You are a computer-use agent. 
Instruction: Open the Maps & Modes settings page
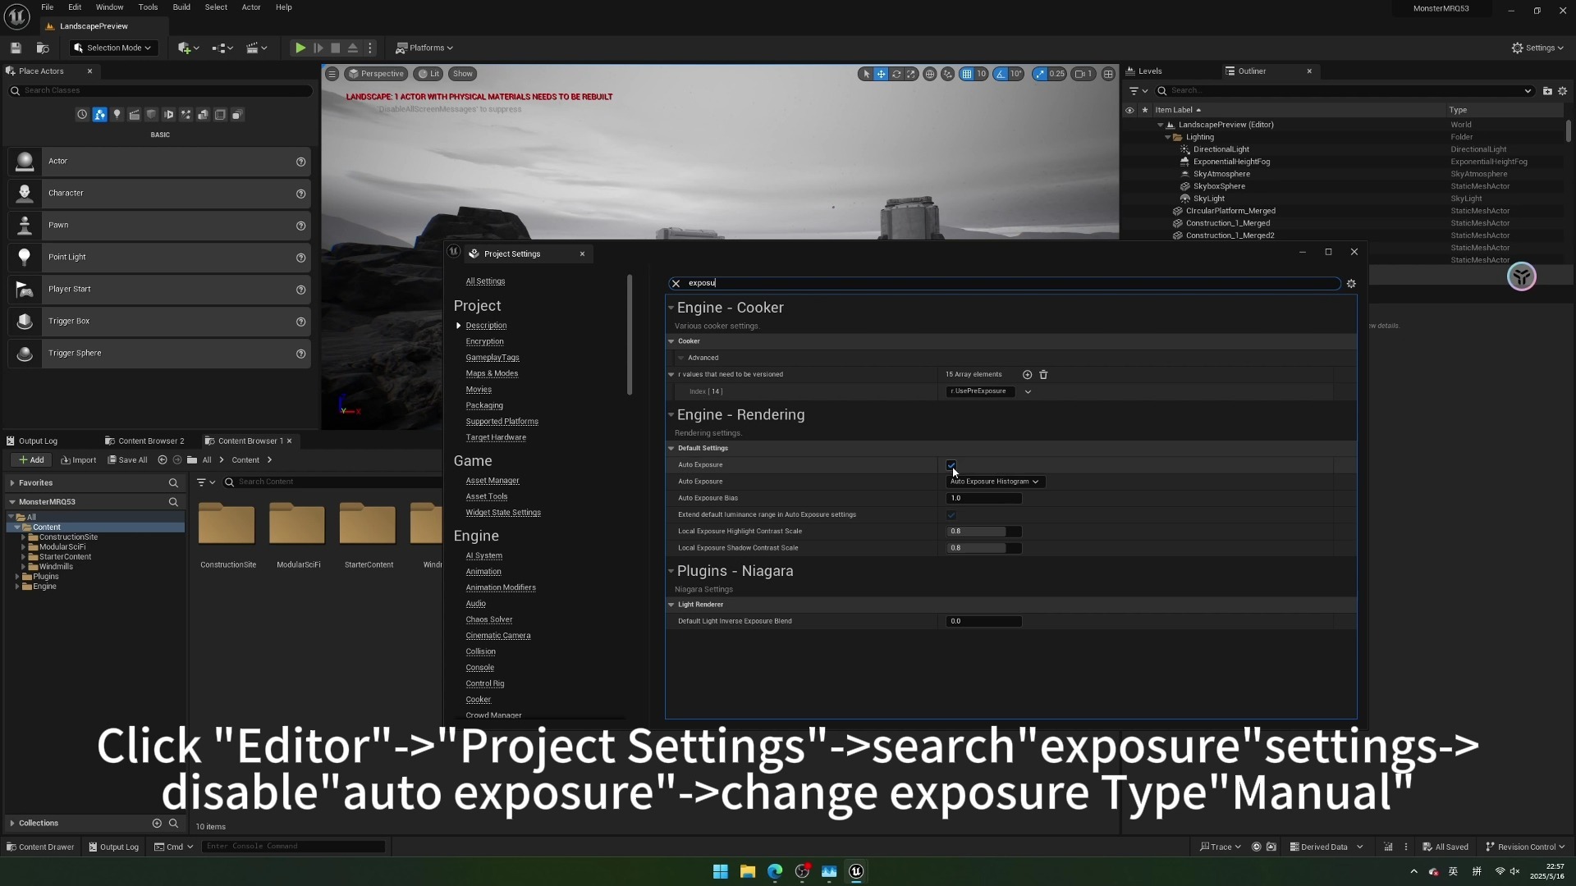(492, 373)
